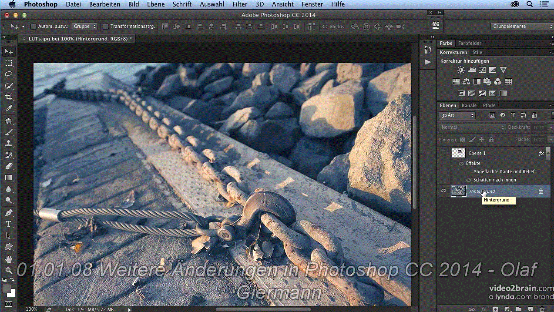Select the Ebene 1 layer name
The width and height of the screenshot is (554, 312).
coord(477,153)
